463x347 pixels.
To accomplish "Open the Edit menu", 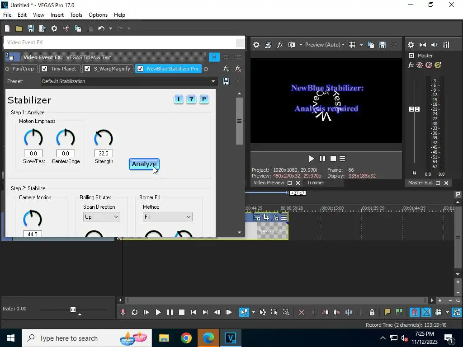I will coord(22,15).
